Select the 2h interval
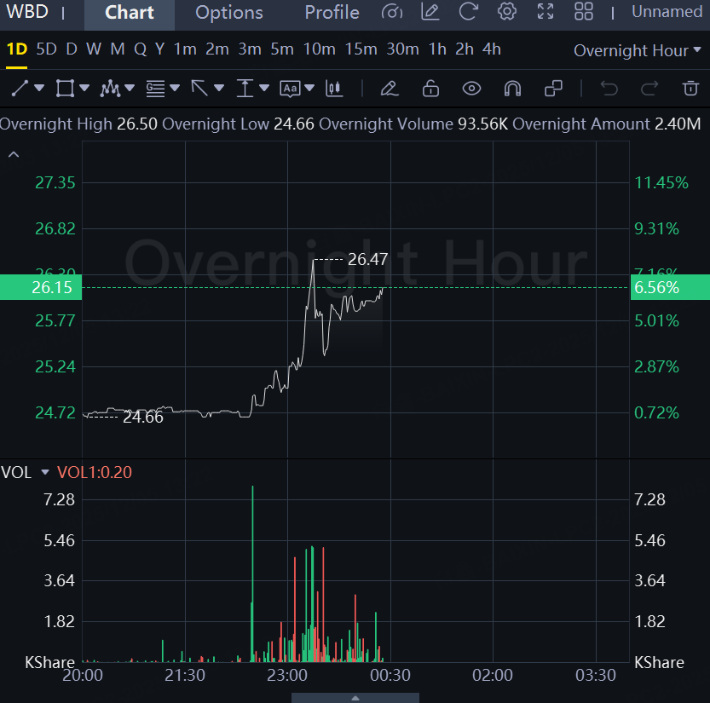 click(x=465, y=49)
